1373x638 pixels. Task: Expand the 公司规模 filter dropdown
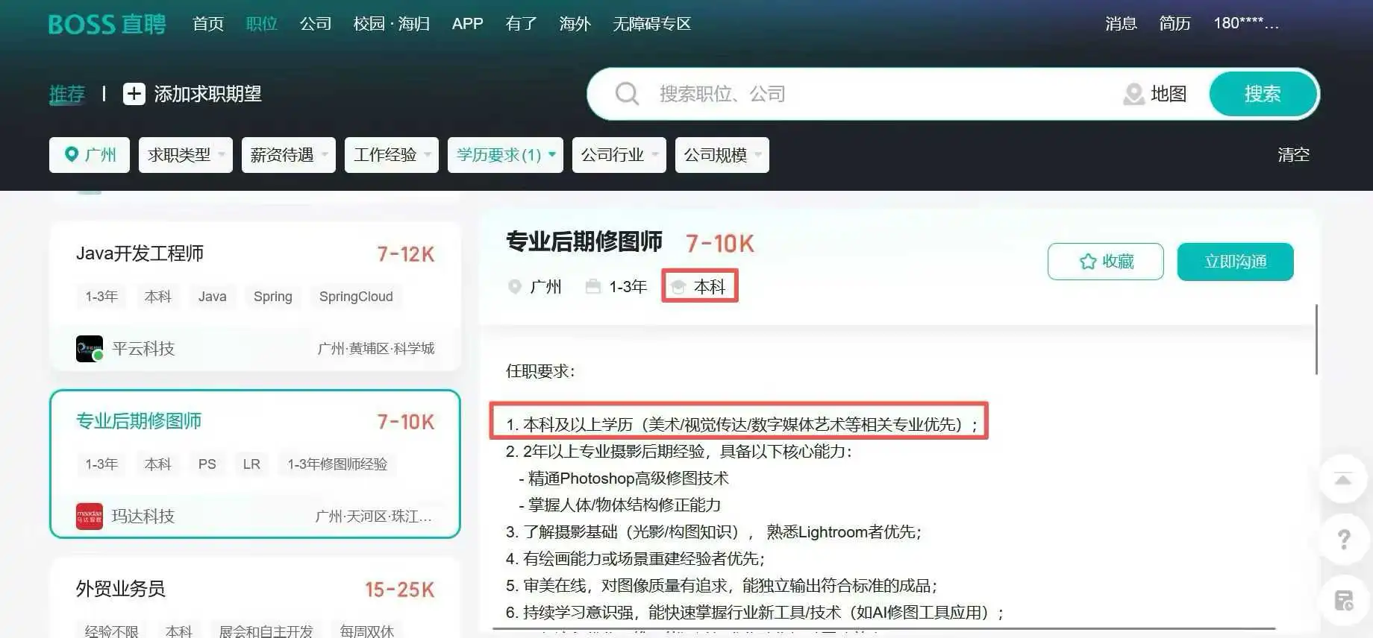(x=722, y=155)
